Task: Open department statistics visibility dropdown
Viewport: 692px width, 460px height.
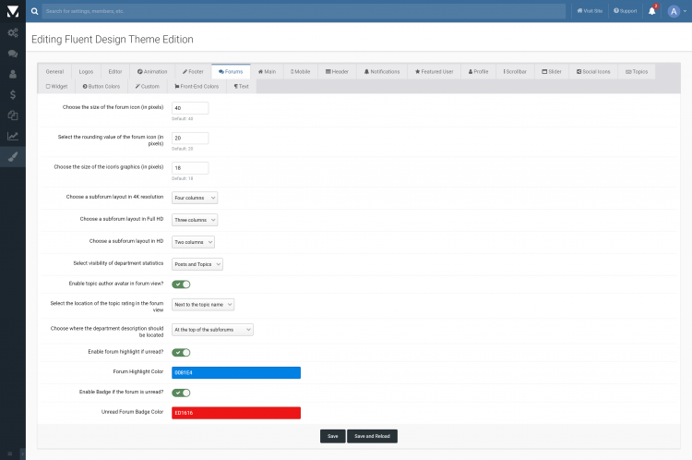Action: pyautogui.click(x=197, y=264)
